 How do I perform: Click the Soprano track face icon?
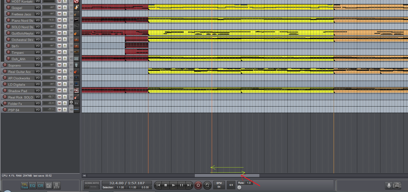76,65
